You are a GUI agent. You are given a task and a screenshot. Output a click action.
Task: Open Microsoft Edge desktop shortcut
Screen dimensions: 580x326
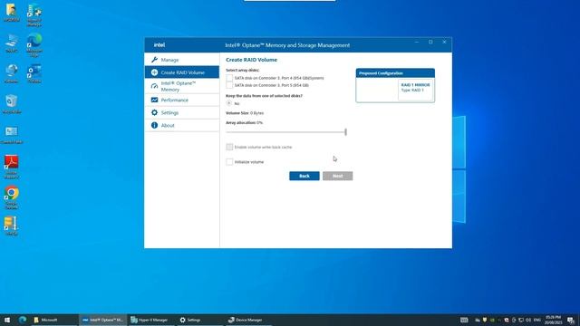34,44
